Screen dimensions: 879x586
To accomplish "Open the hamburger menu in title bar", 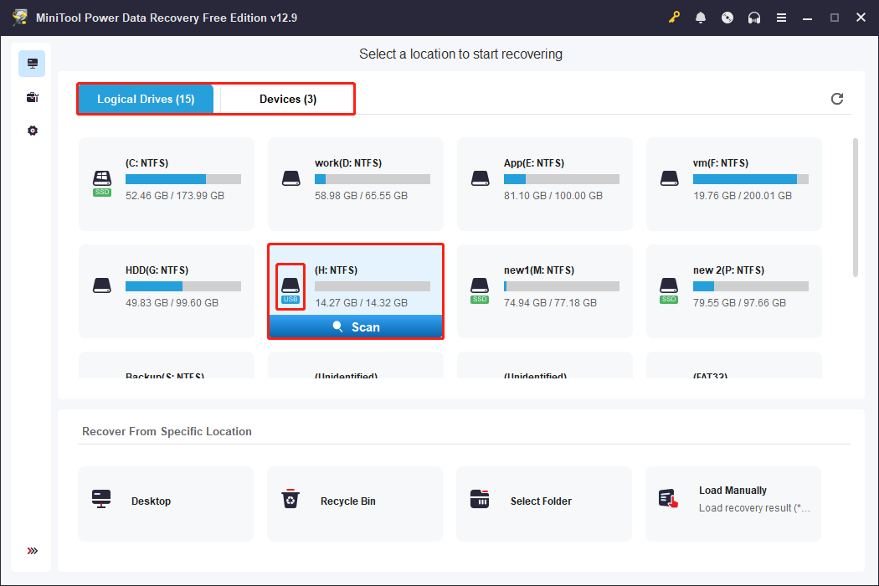I will tap(781, 18).
